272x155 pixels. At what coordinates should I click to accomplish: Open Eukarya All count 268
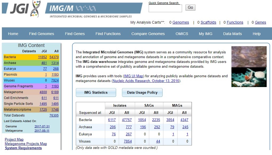point(56,69)
